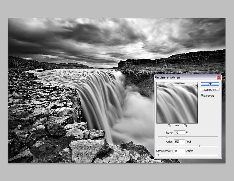Click the Stärke percentage input field

pyautogui.click(x=180, y=132)
